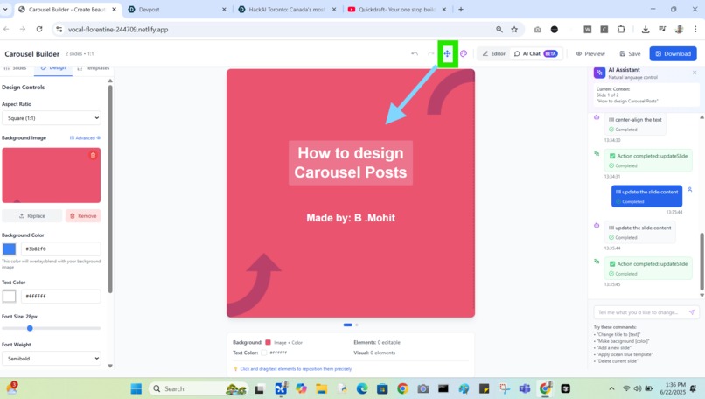The height and width of the screenshot is (399, 705).
Task: Click Remove background image button
Action: point(83,215)
